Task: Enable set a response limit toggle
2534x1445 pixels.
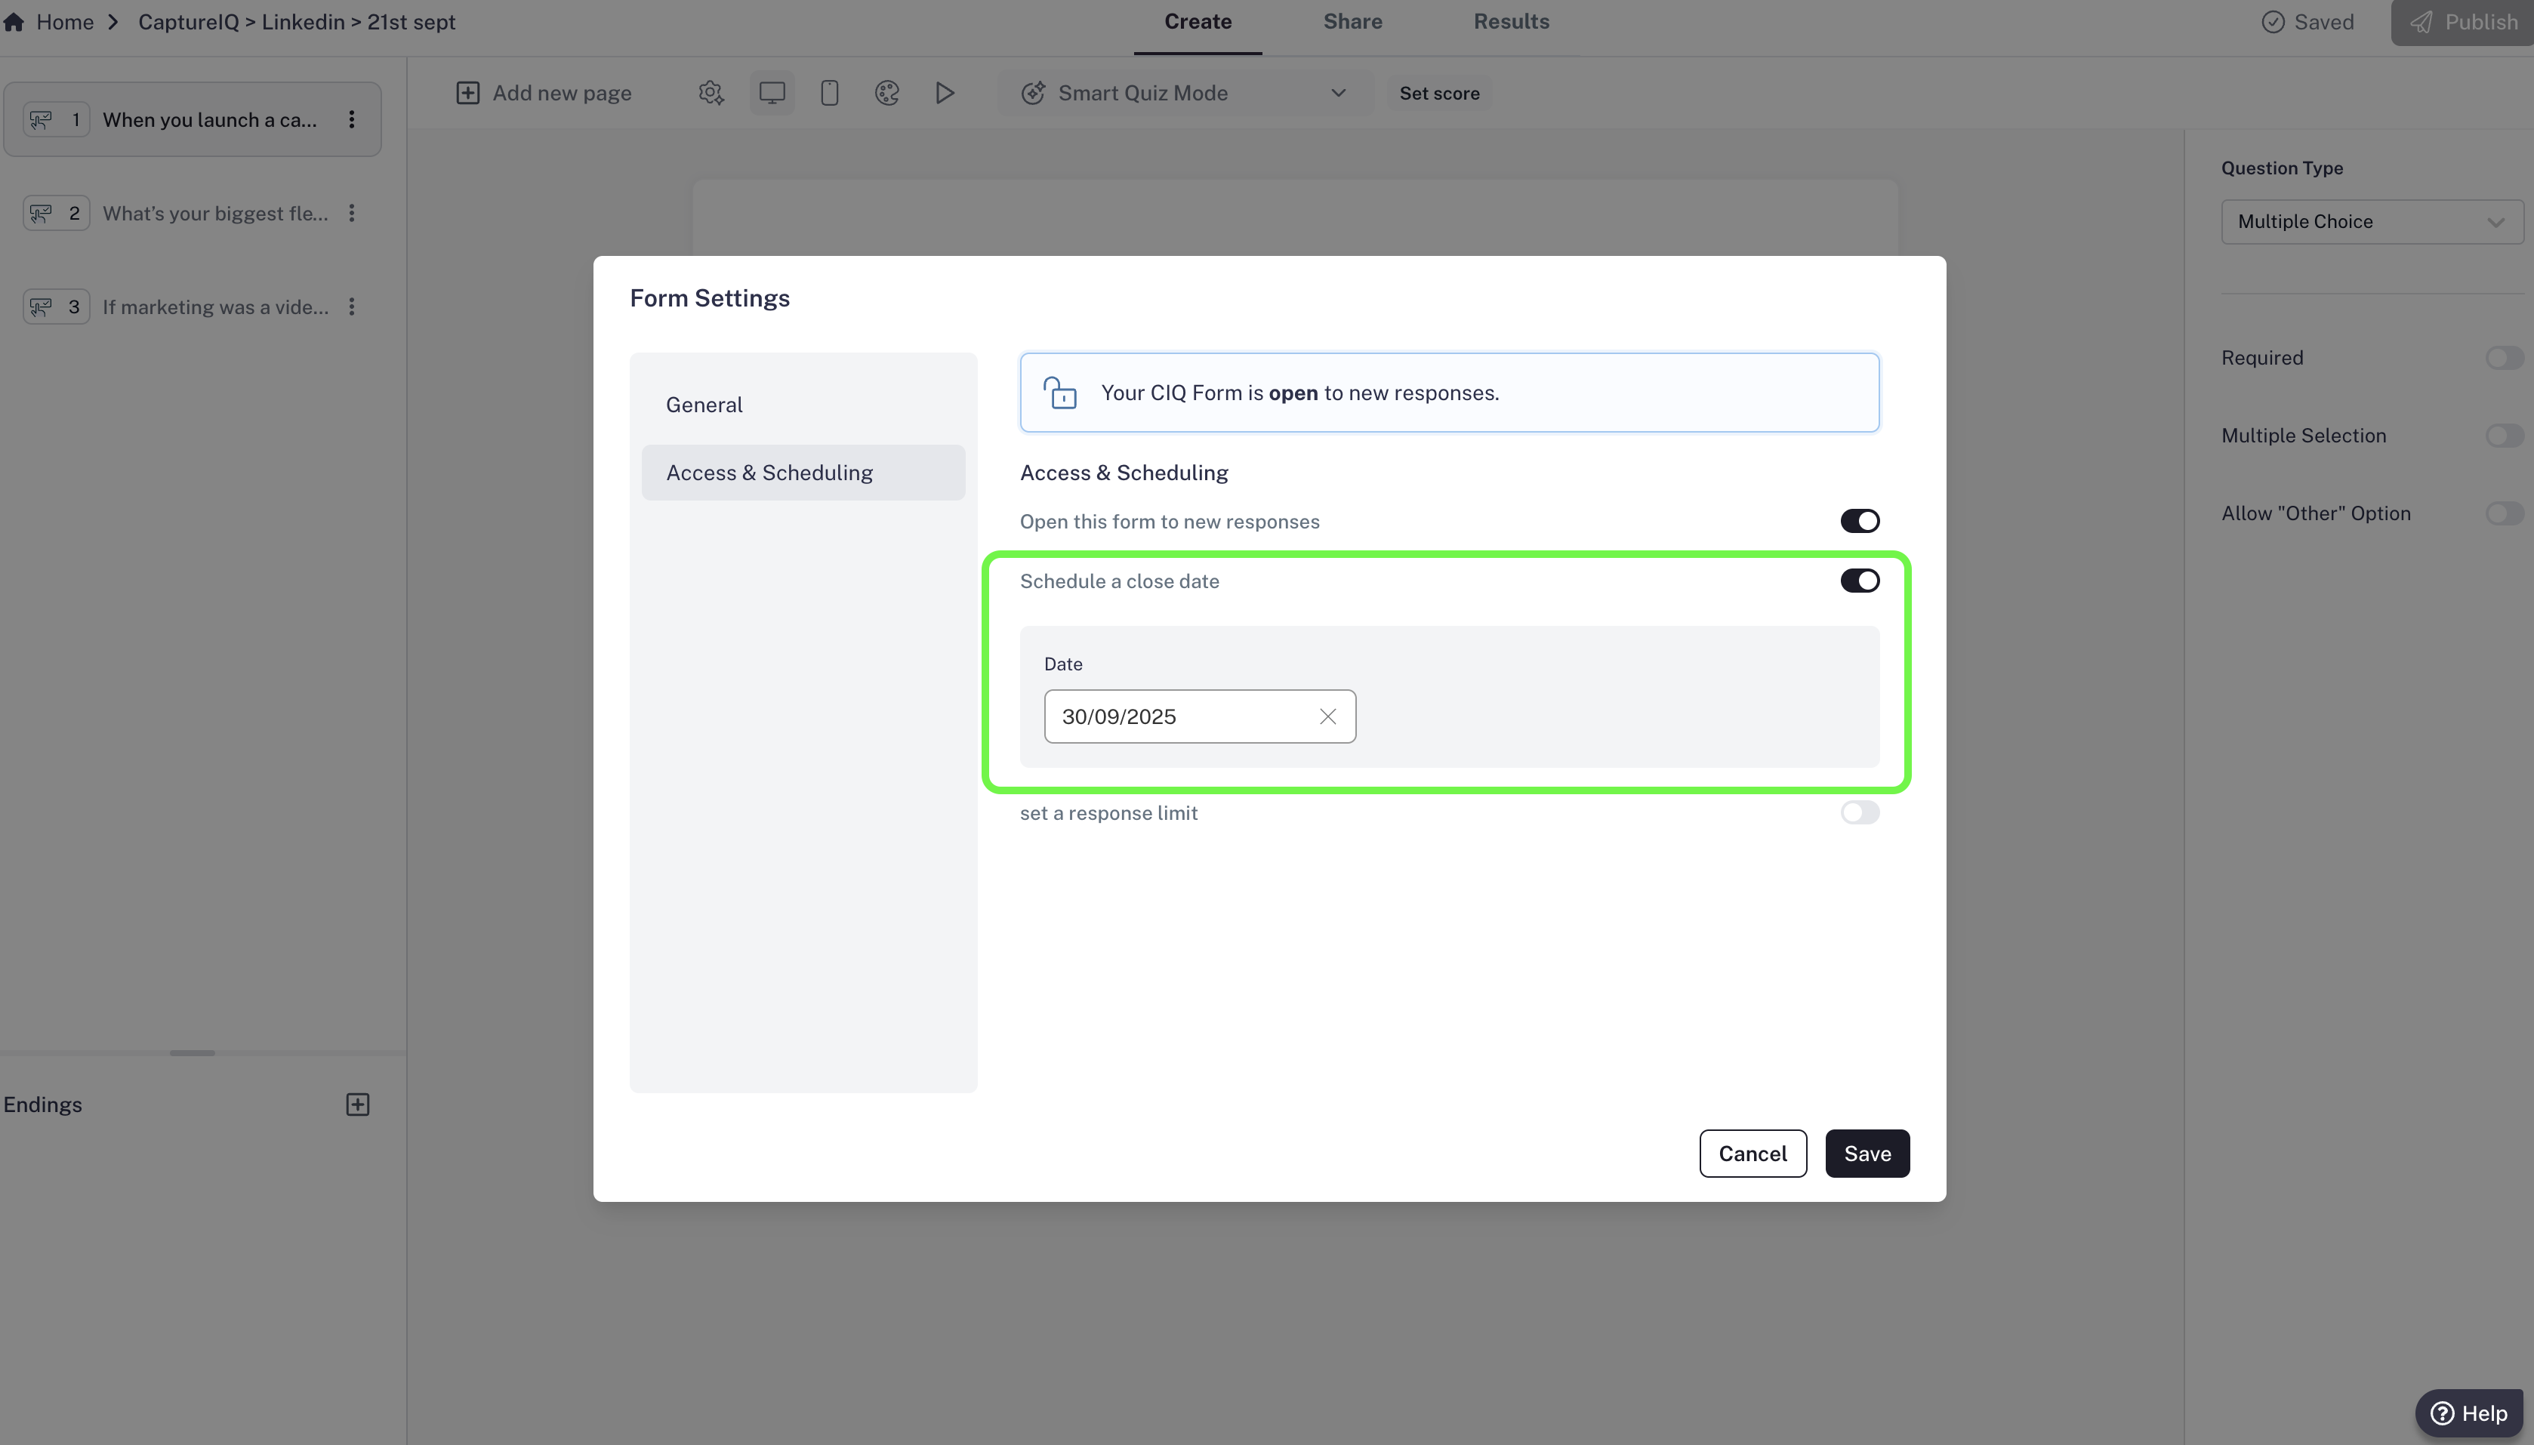Action: click(x=1859, y=813)
